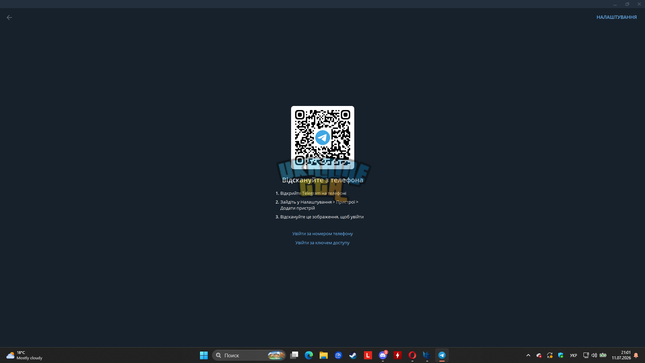The image size is (645, 363).
Task: Open the red L launcher icon
Action: [x=368, y=355]
